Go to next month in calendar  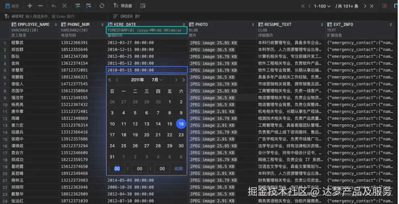pyautogui.click(x=176, y=80)
